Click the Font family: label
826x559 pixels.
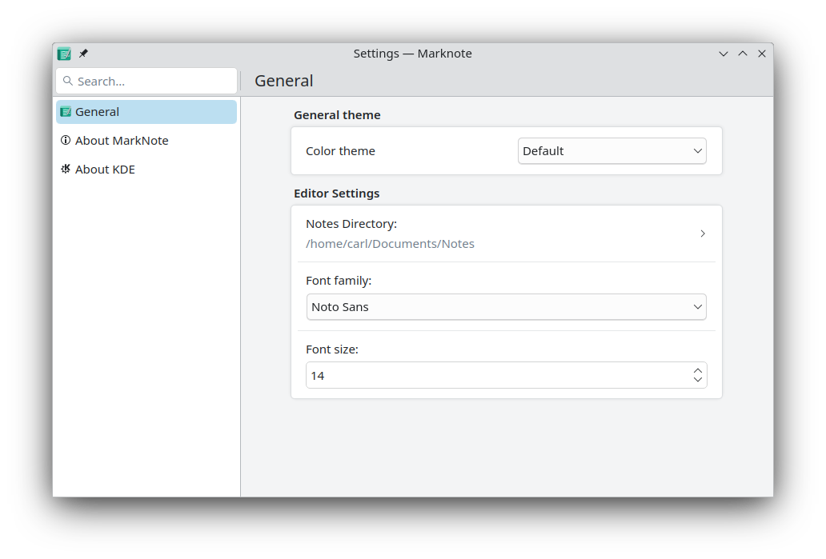tap(339, 281)
